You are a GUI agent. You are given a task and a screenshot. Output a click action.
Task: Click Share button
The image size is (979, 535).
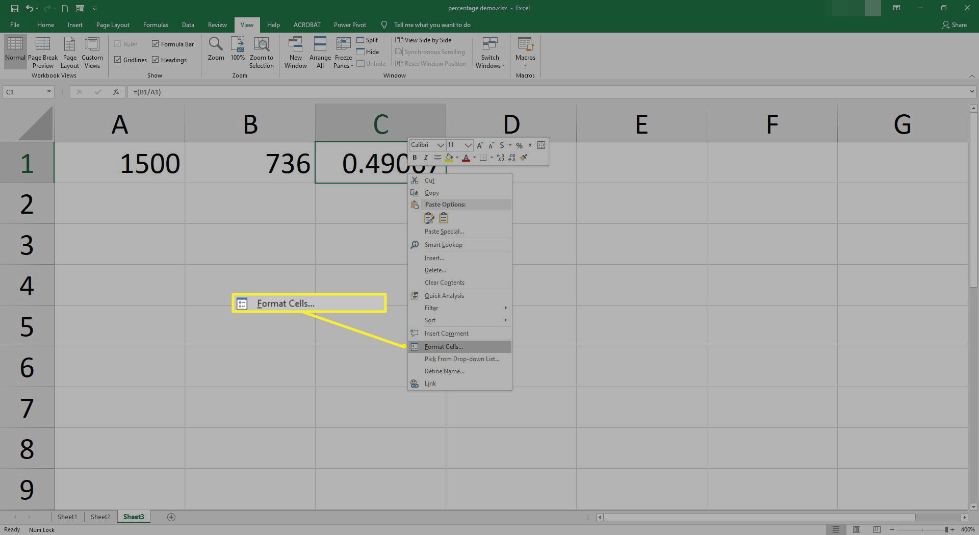coord(955,25)
